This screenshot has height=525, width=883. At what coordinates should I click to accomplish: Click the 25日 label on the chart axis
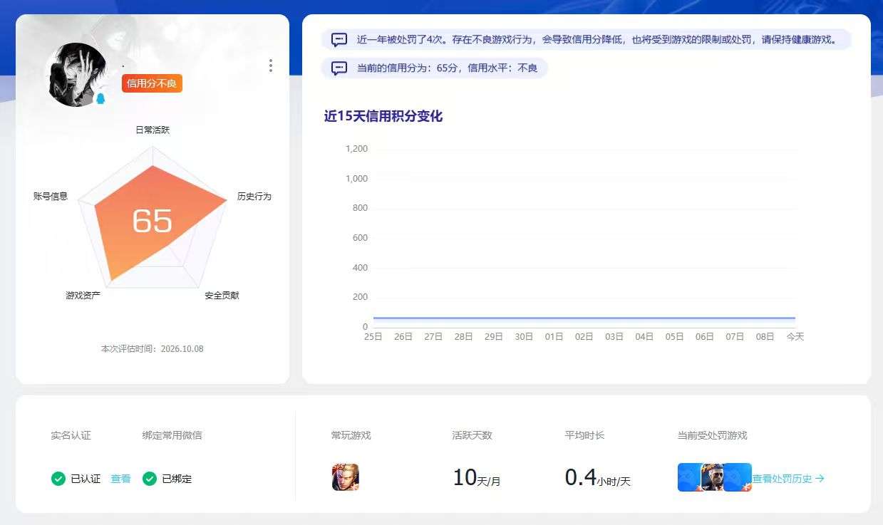[x=373, y=337]
